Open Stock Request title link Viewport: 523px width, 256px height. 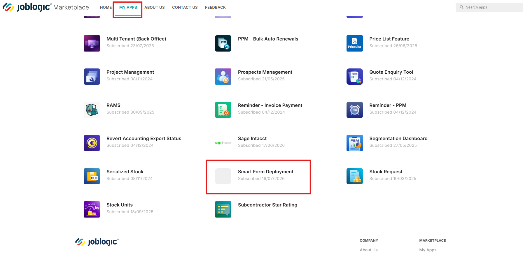tap(386, 172)
